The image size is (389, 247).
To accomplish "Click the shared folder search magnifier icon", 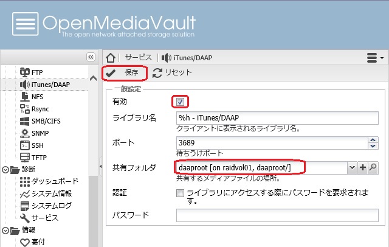I will pyautogui.click(x=373, y=167).
